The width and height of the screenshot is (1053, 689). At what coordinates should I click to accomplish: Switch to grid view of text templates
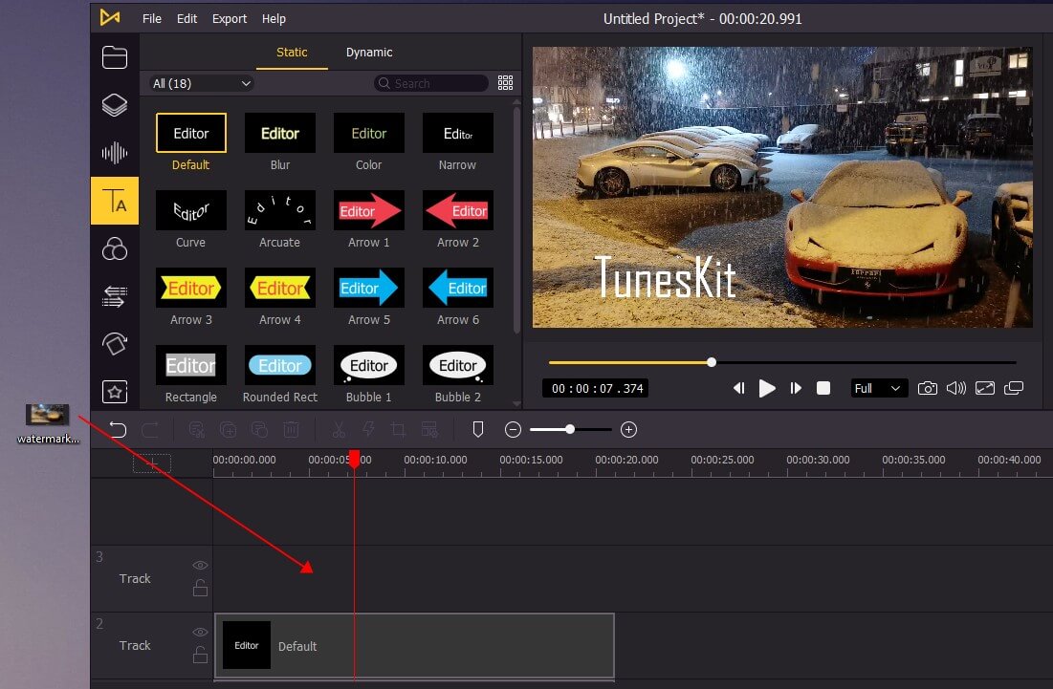click(x=505, y=82)
